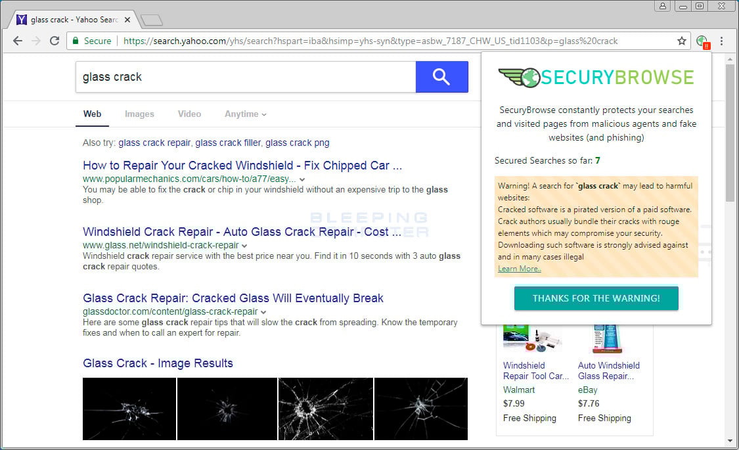Click the browser back arrow

pos(18,41)
